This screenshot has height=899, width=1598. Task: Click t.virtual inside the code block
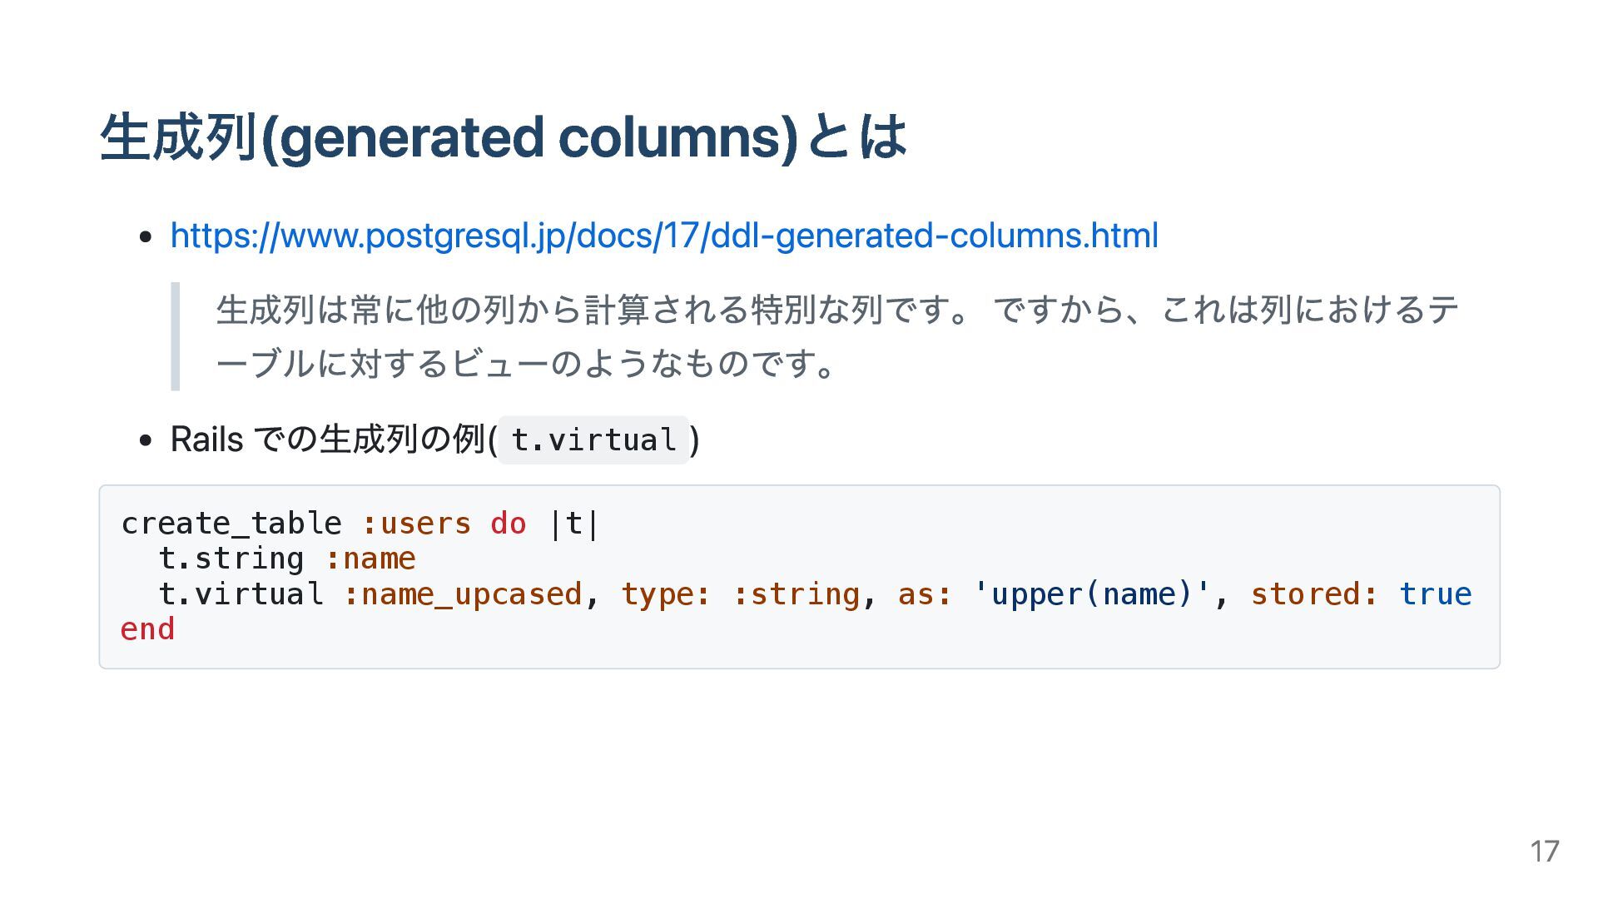coord(240,594)
